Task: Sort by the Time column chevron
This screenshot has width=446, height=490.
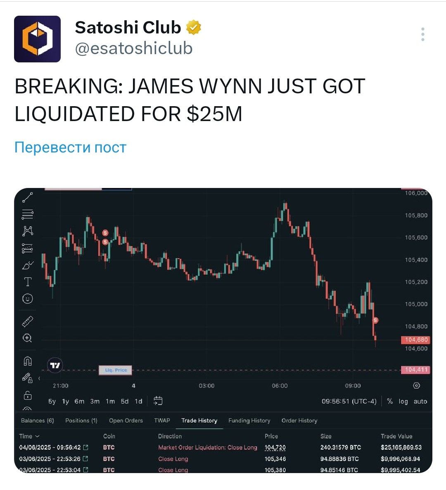Action: pos(38,436)
